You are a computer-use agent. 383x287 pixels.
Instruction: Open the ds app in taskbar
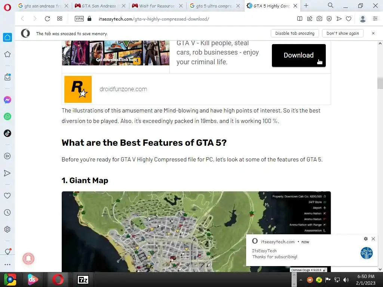point(32,280)
